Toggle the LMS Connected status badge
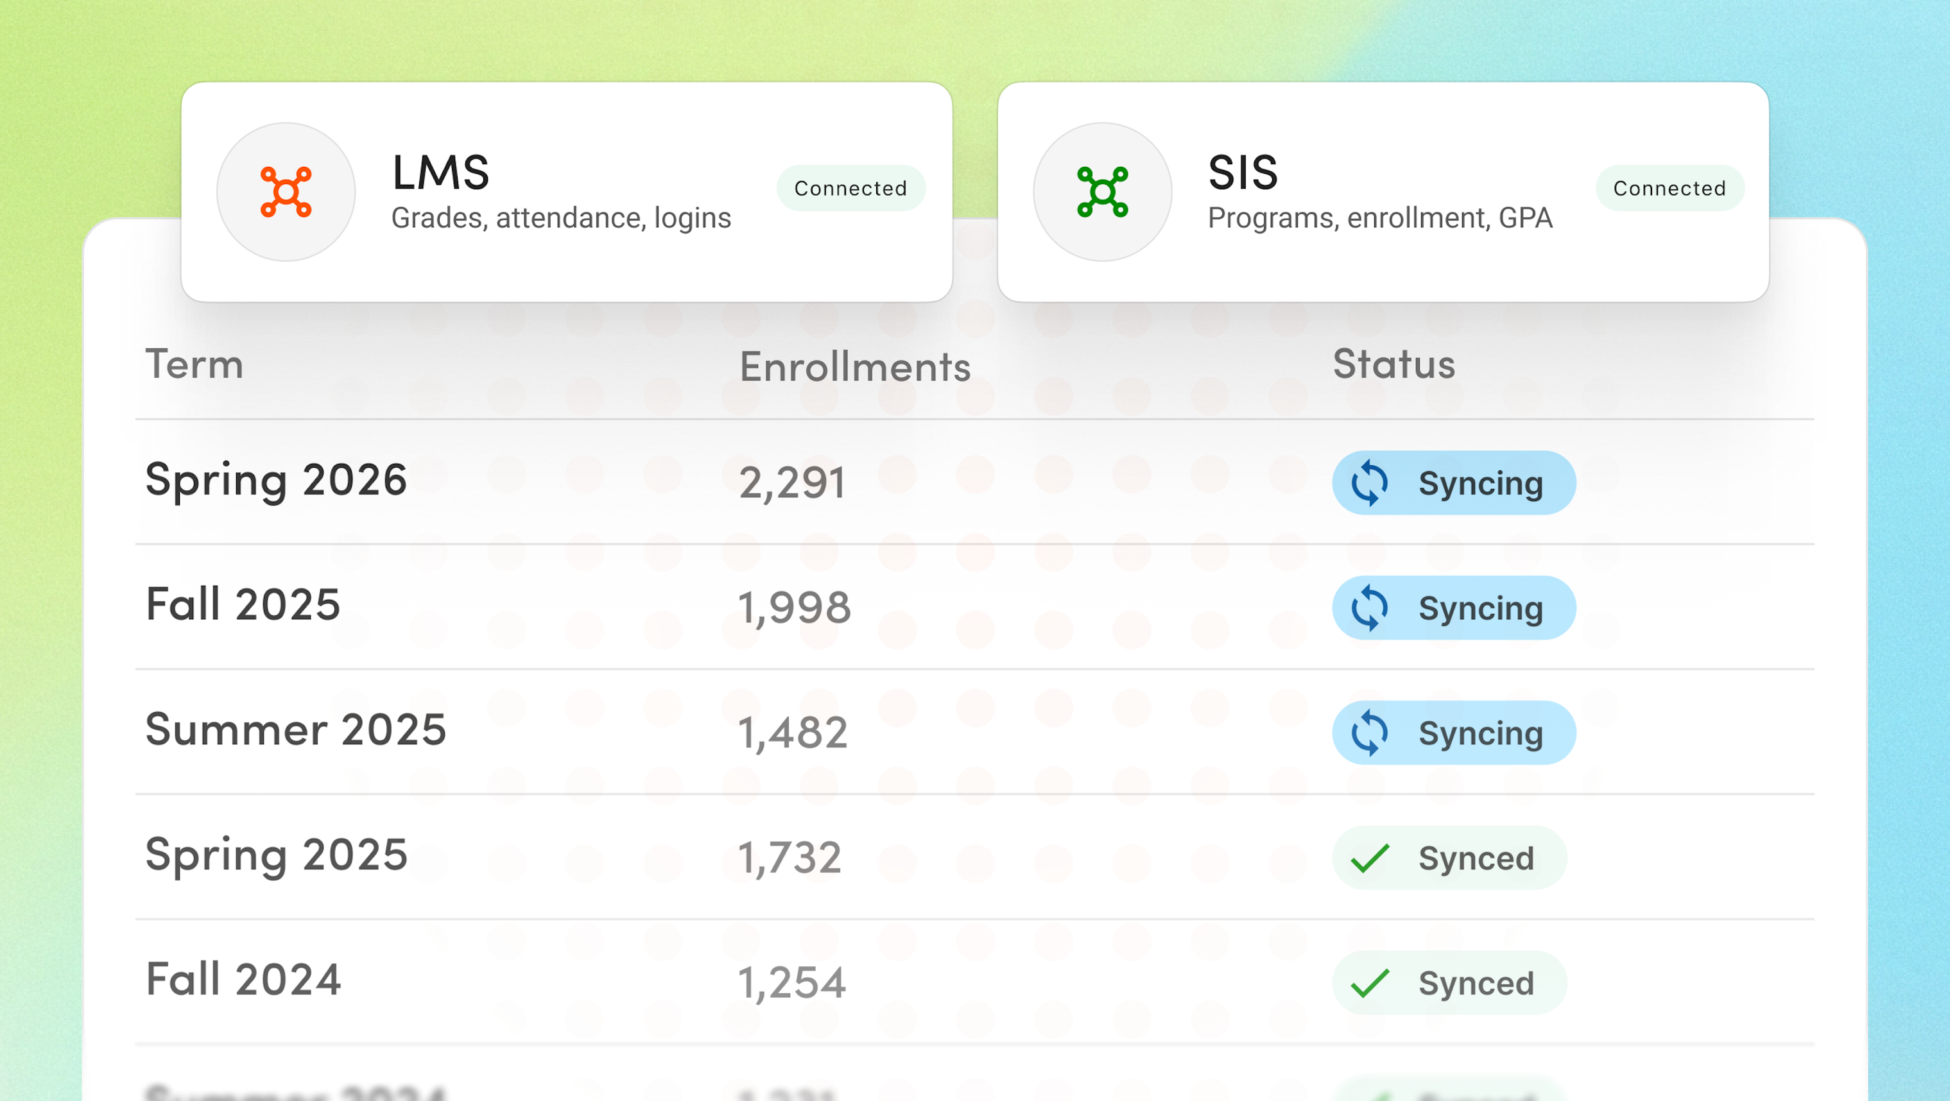Screen dimensions: 1950x1101 click(x=850, y=189)
